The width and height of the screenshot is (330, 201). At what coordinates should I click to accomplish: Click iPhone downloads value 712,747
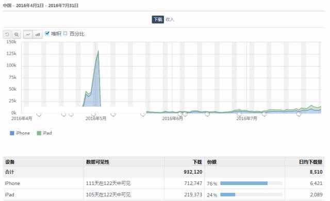click(x=193, y=183)
